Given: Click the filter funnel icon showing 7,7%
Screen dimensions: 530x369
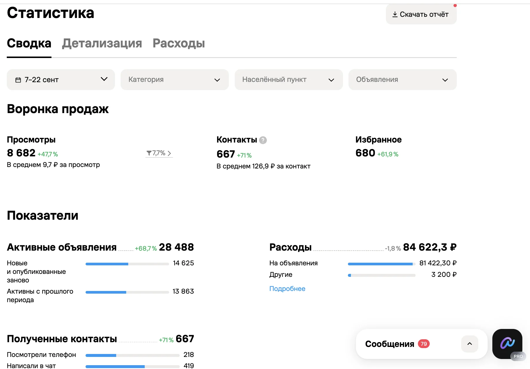Looking at the screenshot, I should click(149, 153).
